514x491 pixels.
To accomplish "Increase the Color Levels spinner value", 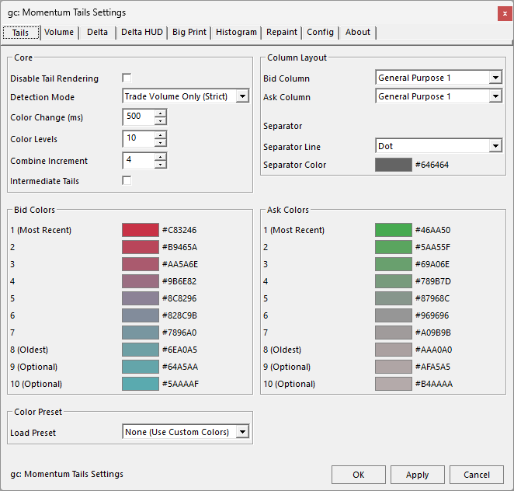I will click(x=160, y=135).
